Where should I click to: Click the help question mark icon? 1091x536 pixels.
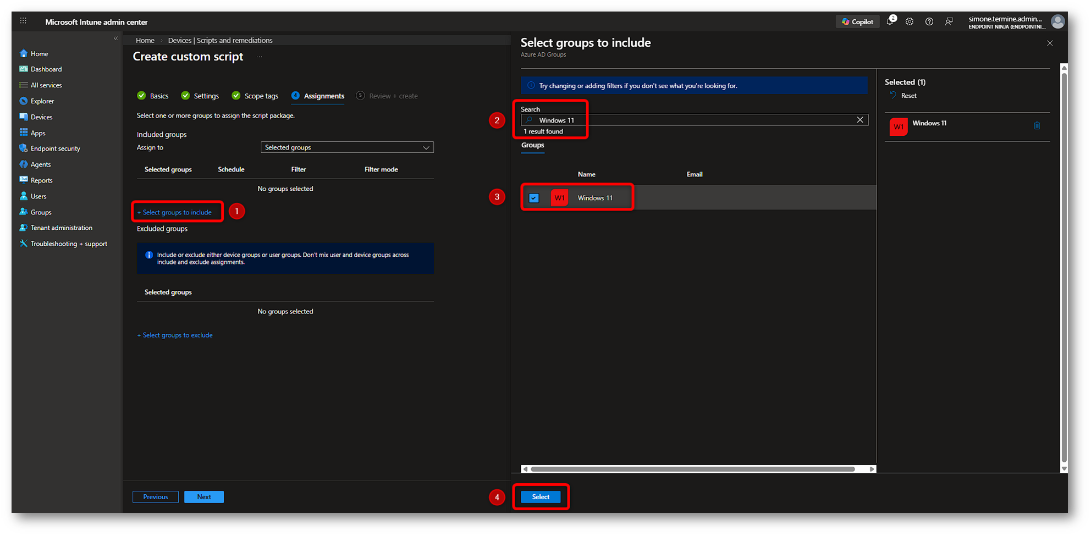point(929,22)
